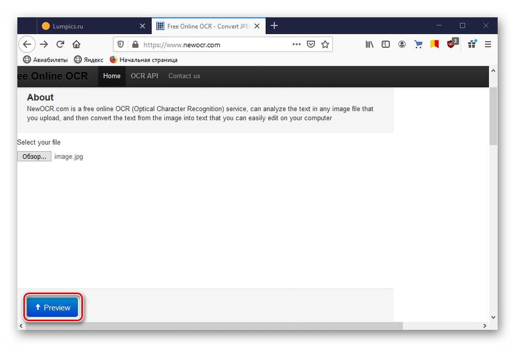Open the Contact us page link
The width and height of the screenshot is (515, 351).
pyautogui.click(x=184, y=76)
